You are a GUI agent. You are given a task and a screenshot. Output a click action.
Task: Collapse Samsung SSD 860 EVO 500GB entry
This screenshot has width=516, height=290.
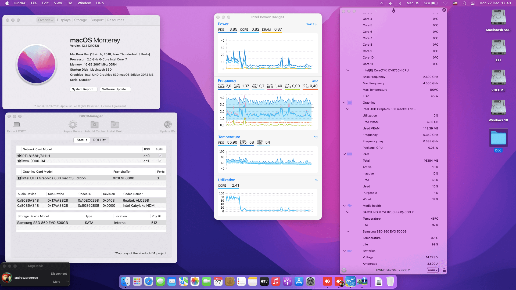[347, 231]
